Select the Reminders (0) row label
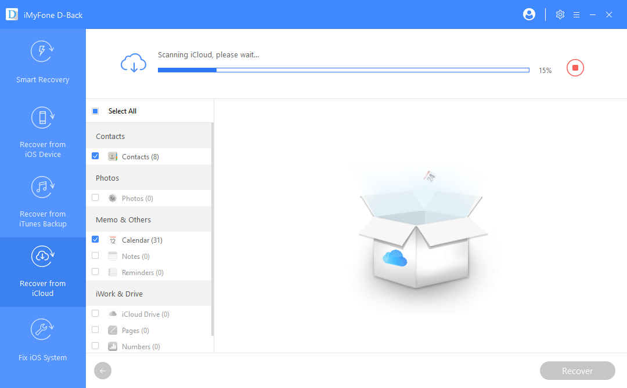The image size is (627, 388). [x=143, y=273]
